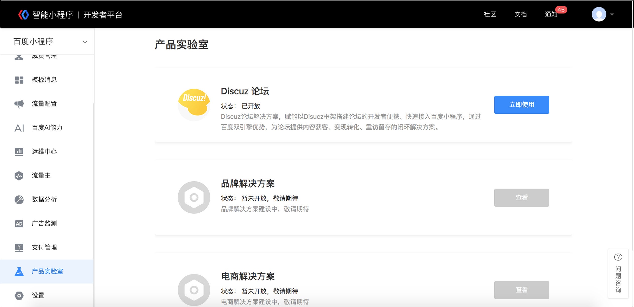Click 电商解决方案建设中，敬请期待 description
The image size is (634, 307).
point(265,302)
